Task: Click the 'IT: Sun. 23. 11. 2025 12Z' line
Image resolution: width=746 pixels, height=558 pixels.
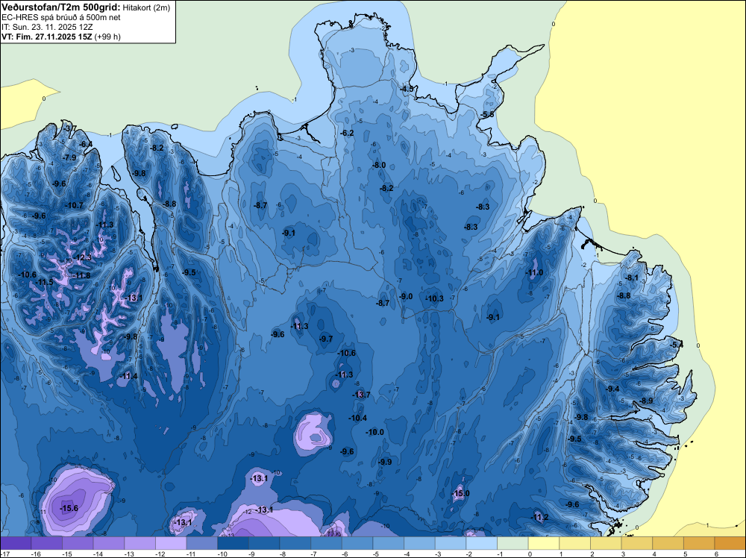Action: tap(46, 27)
